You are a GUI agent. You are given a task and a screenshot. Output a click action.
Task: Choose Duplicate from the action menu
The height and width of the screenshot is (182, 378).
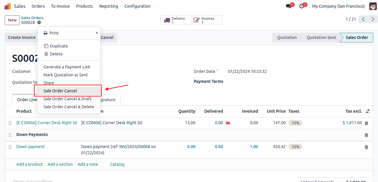tap(59, 46)
